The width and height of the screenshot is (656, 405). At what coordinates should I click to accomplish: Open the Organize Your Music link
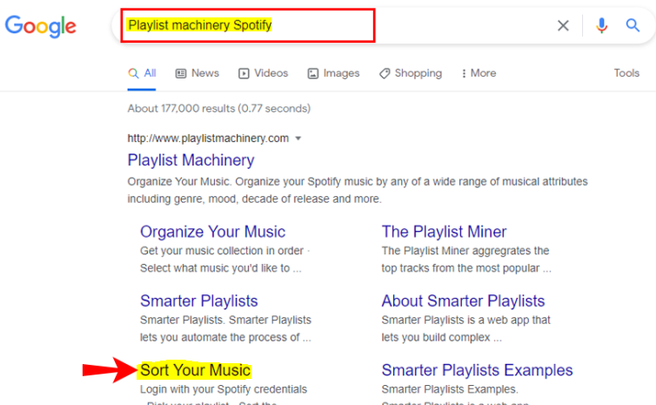pos(212,232)
